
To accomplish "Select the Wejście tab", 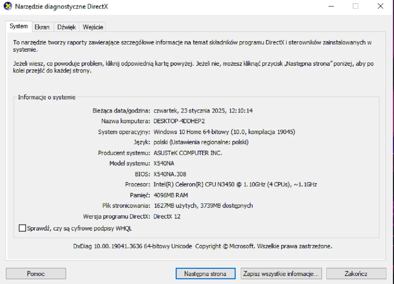I will coord(93,27).
